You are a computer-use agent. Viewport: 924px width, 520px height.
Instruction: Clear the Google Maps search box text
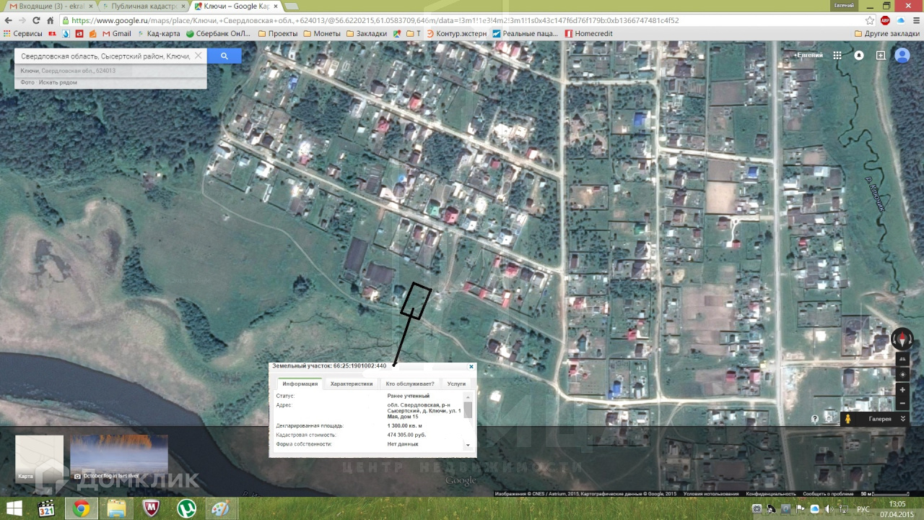(x=198, y=56)
